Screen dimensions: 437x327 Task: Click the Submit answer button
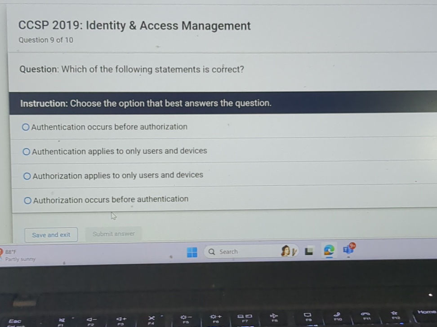tap(113, 234)
